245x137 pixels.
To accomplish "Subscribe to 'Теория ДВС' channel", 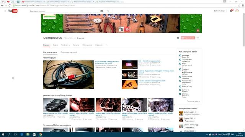I will (189, 121).
